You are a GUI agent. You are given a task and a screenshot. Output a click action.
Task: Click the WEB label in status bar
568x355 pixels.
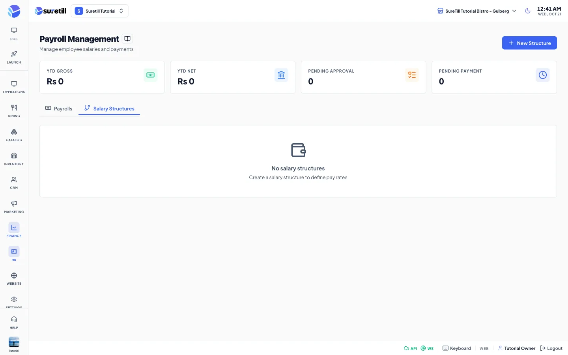(x=484, y=349)
